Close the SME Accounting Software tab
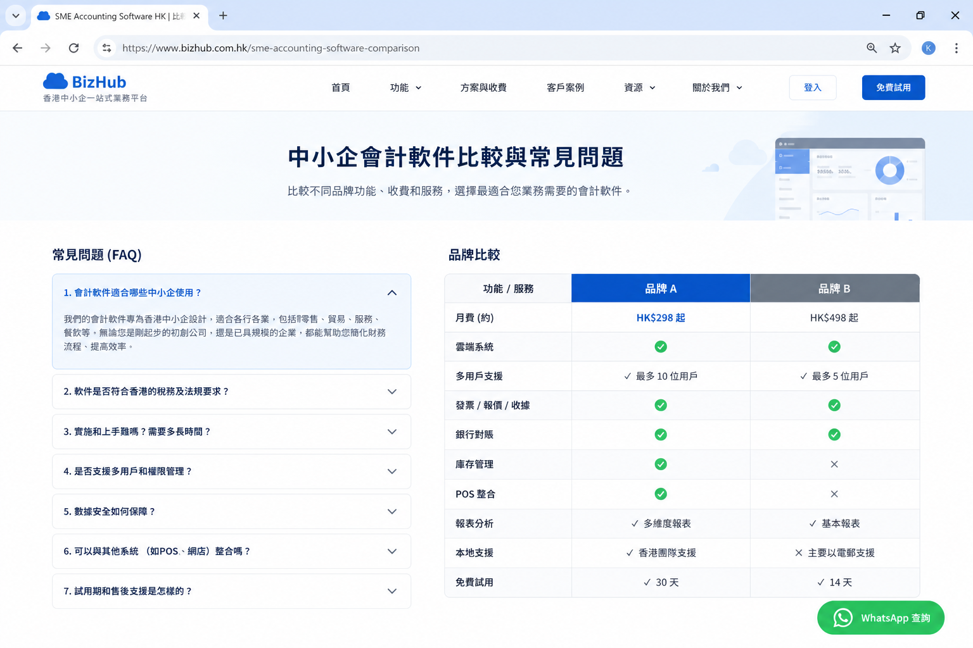 196,16
